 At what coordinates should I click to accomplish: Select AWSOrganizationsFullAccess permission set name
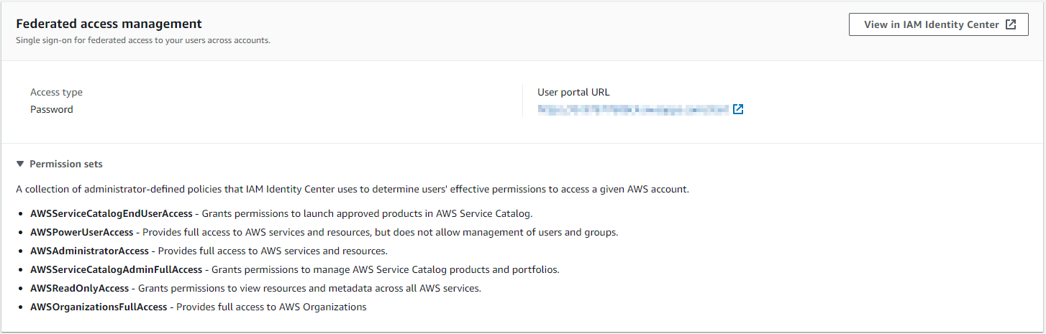click(99, 307)
